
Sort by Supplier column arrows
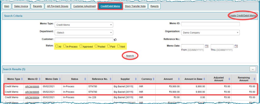[x=136, y=79]
